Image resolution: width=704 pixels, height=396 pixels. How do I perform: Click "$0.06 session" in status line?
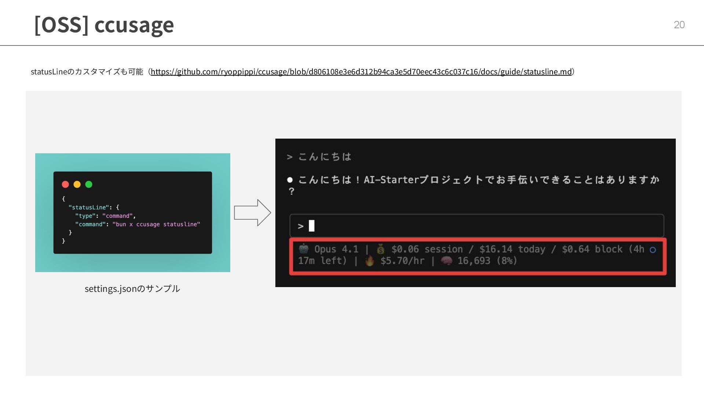pyautogui.click(x=427, y=249)
